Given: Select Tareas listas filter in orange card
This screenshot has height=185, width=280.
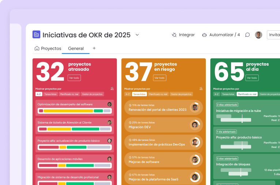Looking at the screenshot, I should [139, 94].
